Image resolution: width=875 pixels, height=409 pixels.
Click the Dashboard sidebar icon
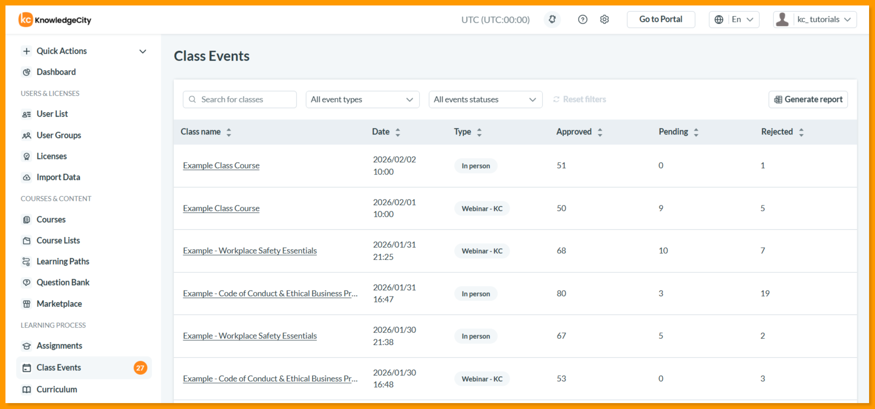(27, 72)
